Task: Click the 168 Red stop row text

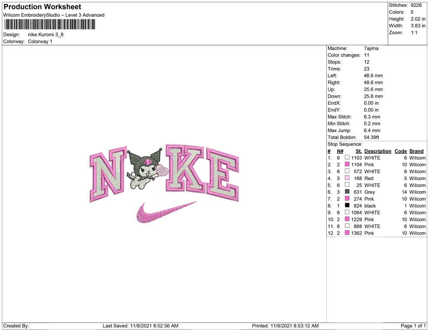Action: point(363,178)
